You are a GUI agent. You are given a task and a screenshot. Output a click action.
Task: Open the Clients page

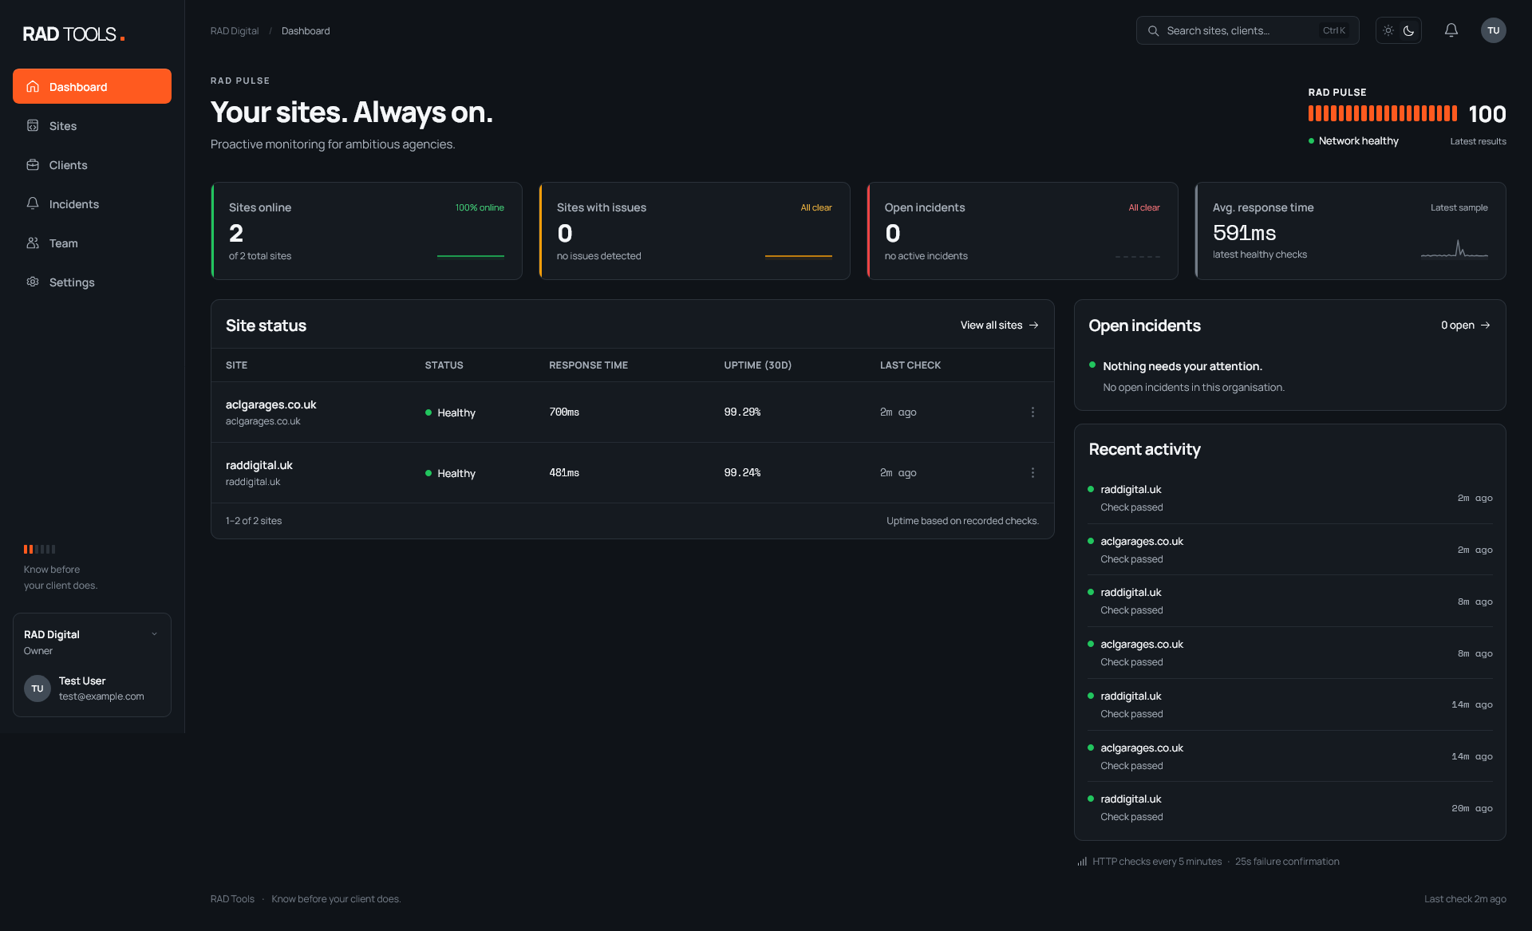(92, 164)
